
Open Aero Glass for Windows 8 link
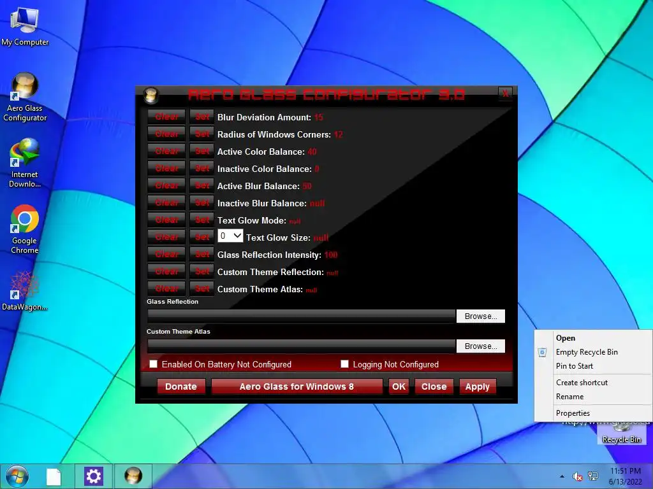click(x=297, y=386)
